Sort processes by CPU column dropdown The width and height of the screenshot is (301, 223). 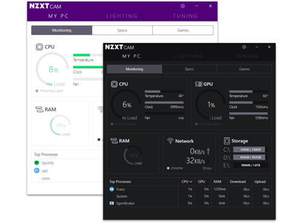(187, 181)
